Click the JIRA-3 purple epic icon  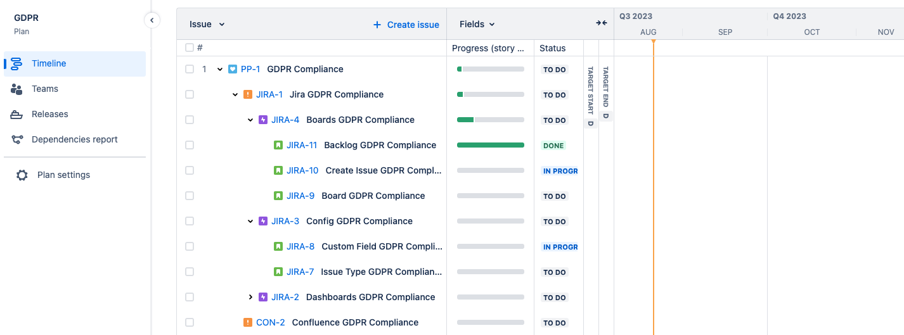click(x=263, y=221)
